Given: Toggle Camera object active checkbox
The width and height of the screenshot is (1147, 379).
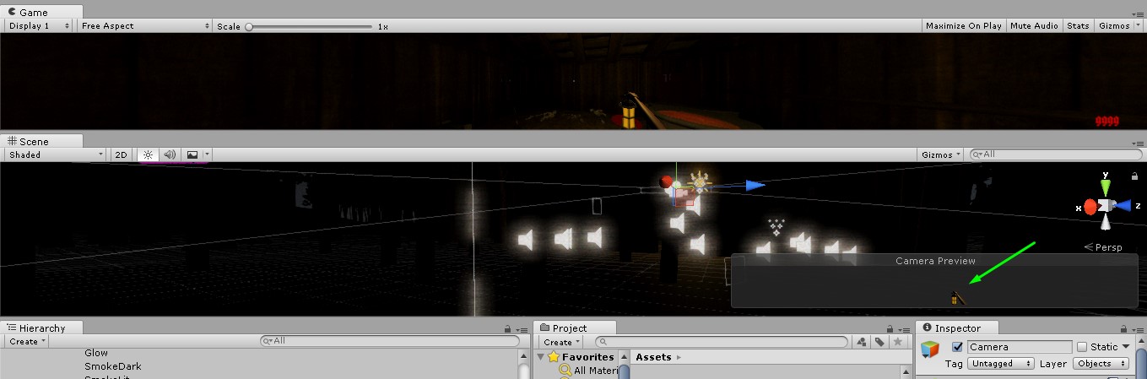Looking at the screenshot, I should (x=957, y=347).
